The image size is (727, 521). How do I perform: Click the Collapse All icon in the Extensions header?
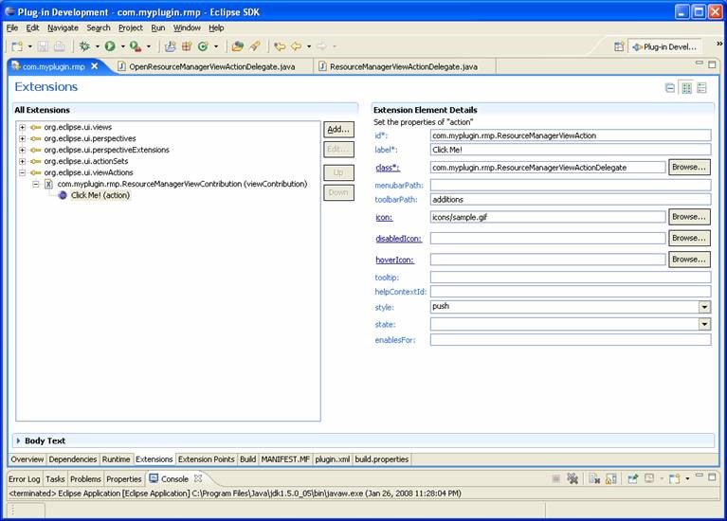click(670, 87)
